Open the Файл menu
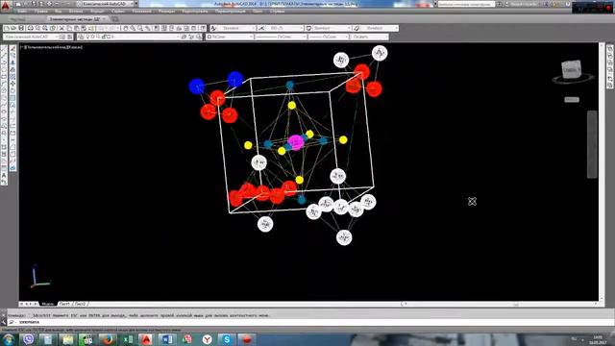Viewport: 615px width, 346px height. tap(22, 12)
